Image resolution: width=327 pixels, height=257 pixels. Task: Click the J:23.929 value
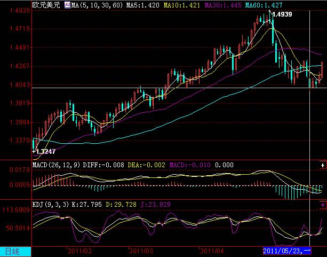point(156,204)
